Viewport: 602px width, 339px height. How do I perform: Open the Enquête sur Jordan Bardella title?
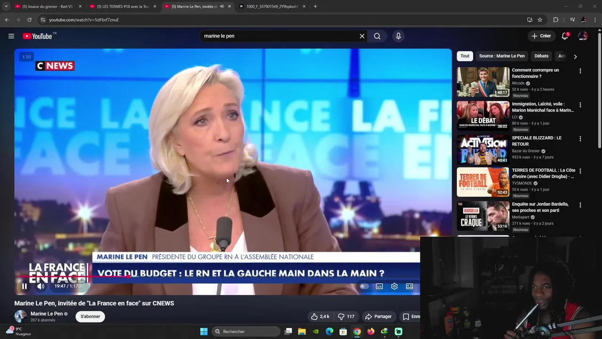540,207
